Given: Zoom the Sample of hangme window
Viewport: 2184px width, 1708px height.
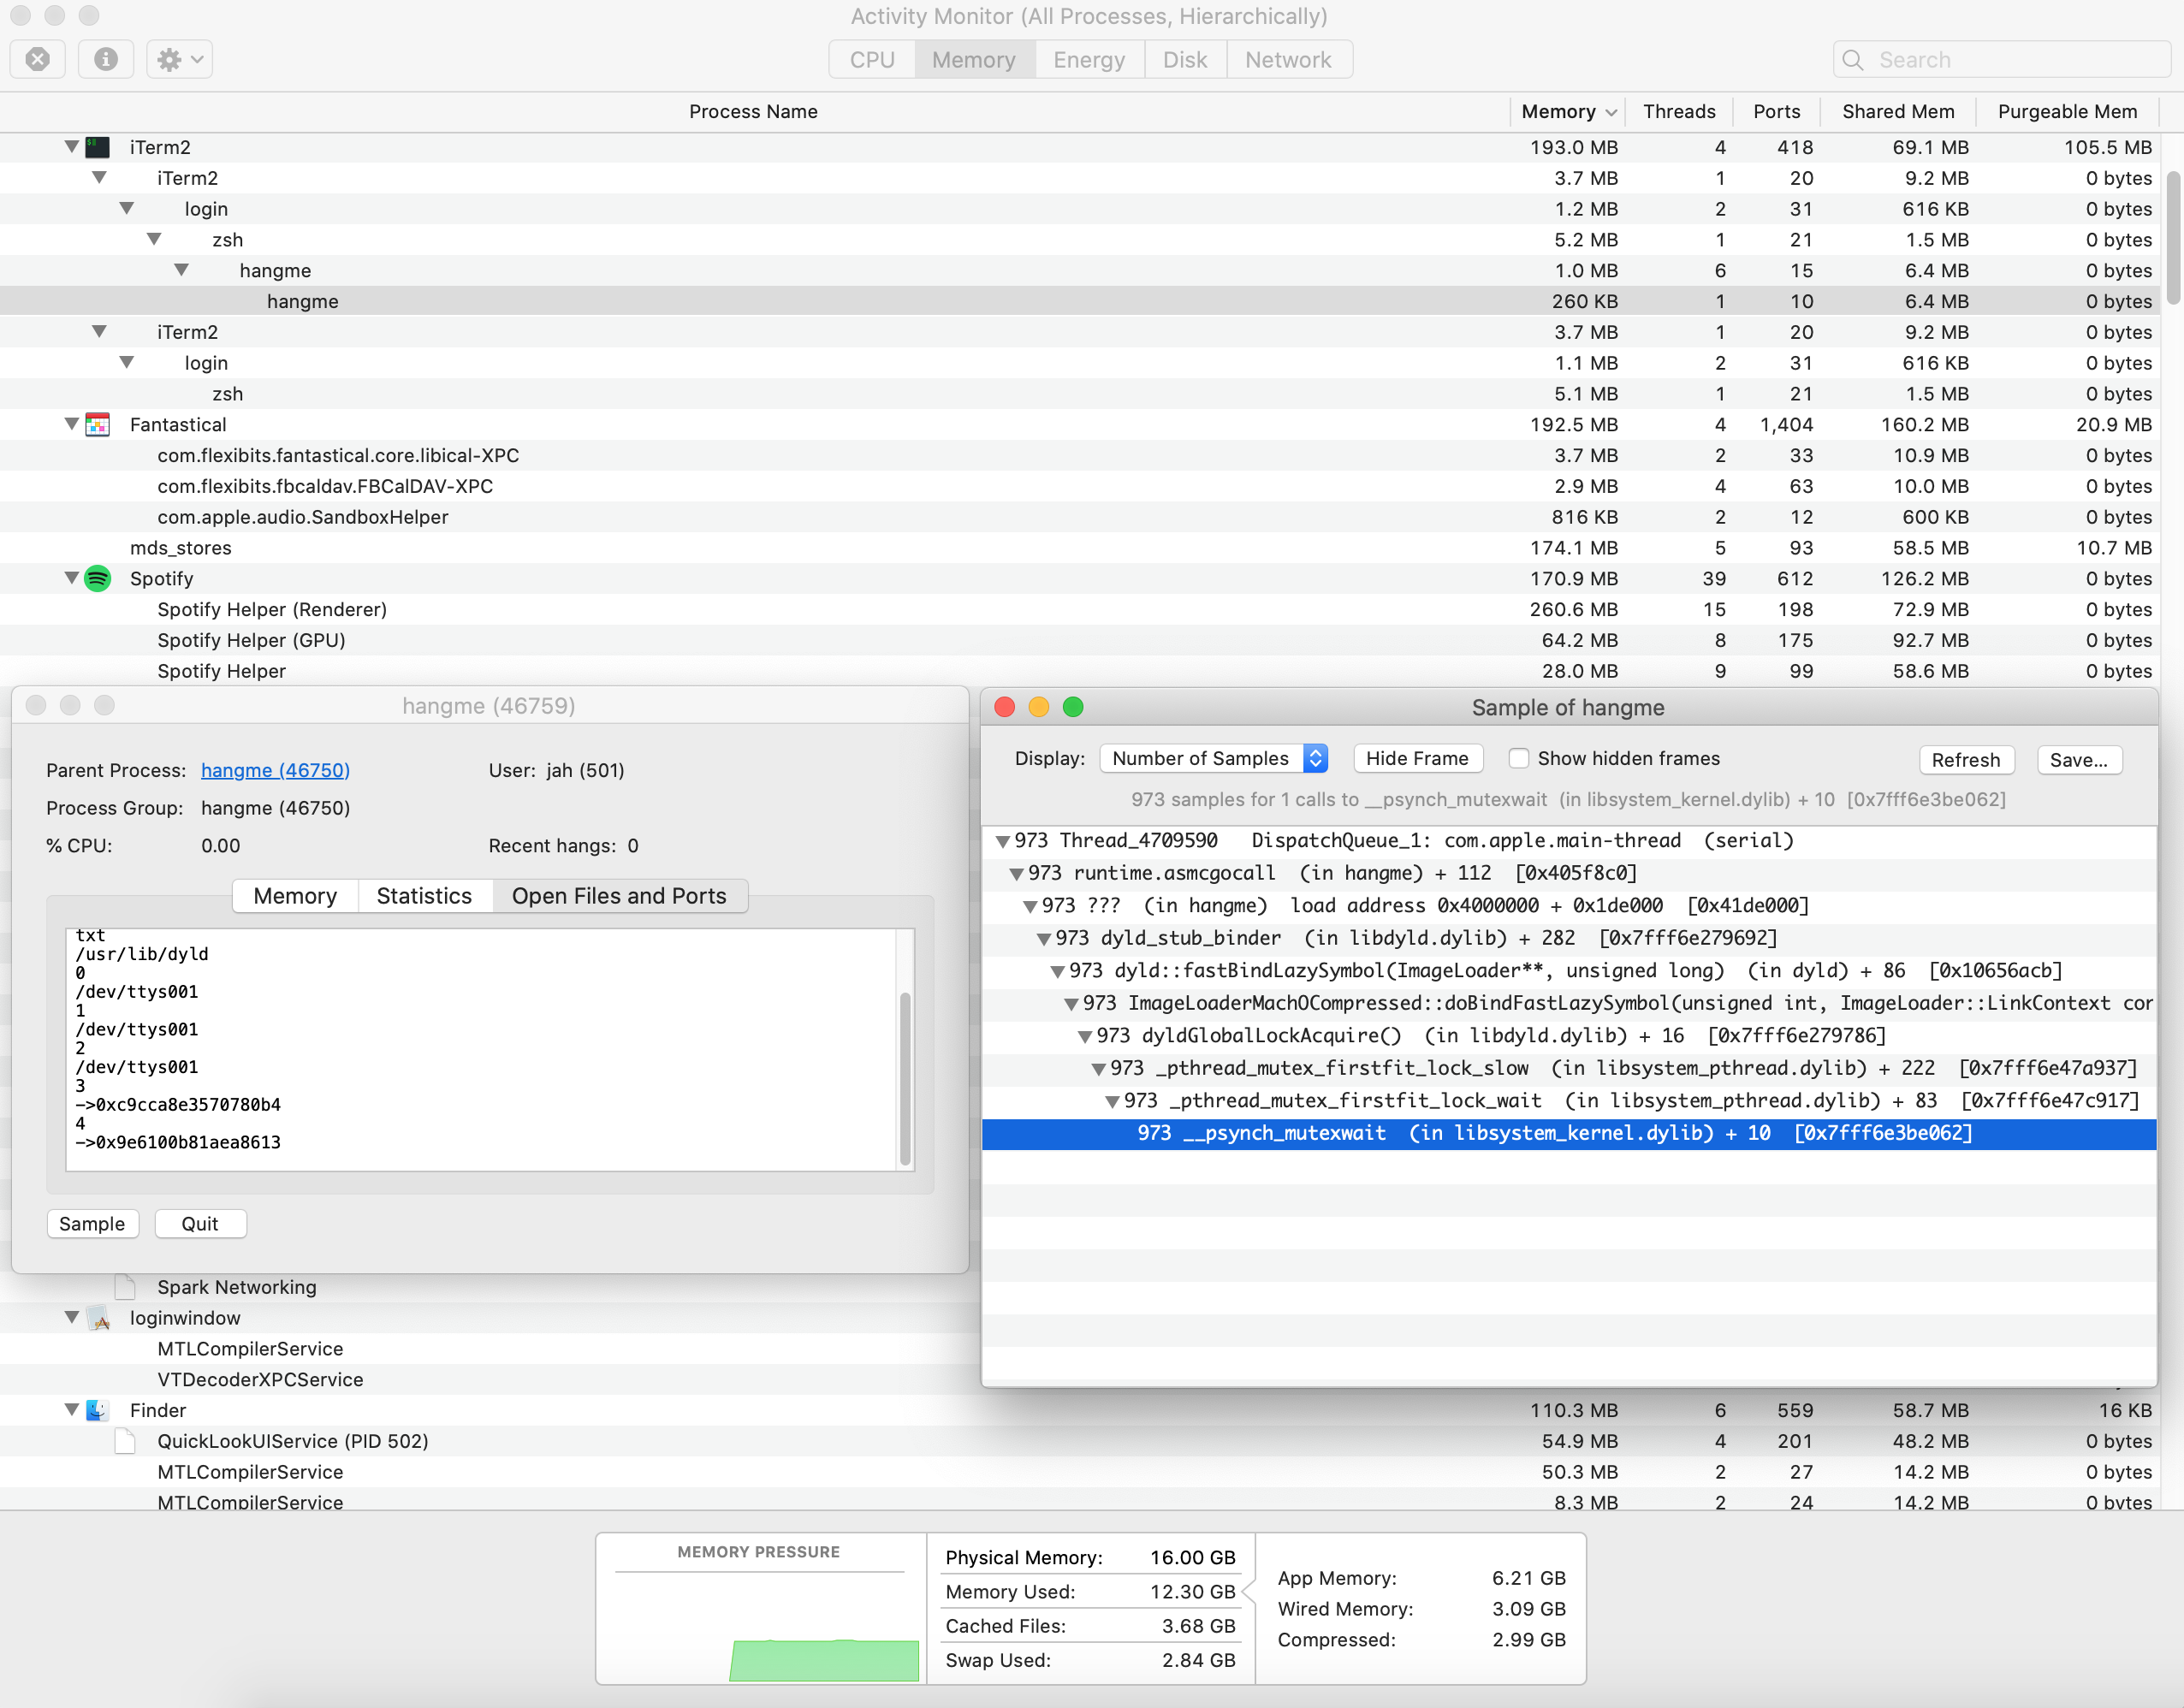Looking at the screenshot, I should pos(1073,708).
